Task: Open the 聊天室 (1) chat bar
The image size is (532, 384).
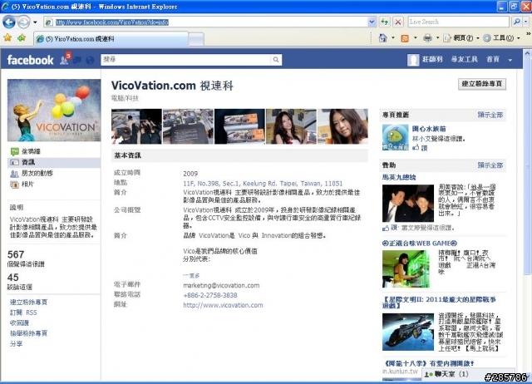Action: click(467, 374)
